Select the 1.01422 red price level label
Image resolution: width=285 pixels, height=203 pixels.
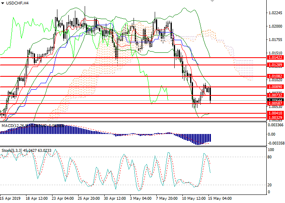coord(276,58)
